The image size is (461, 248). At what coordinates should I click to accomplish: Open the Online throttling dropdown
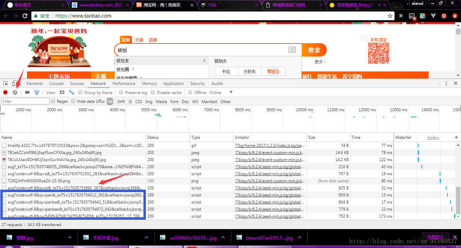(x=221, y=92)
